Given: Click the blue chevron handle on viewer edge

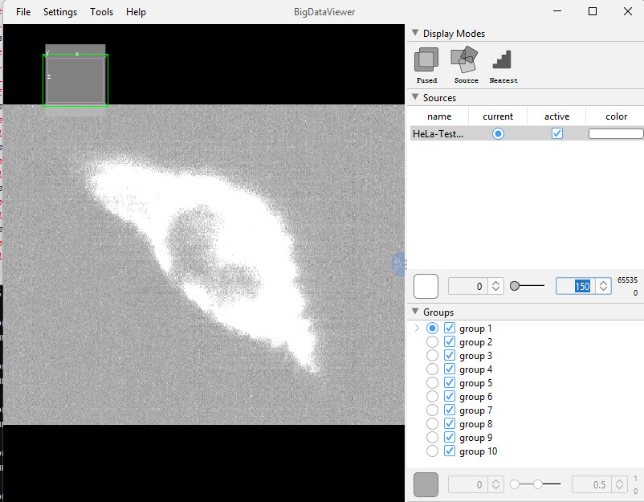Looking at the screenshot, I should 398,265.
